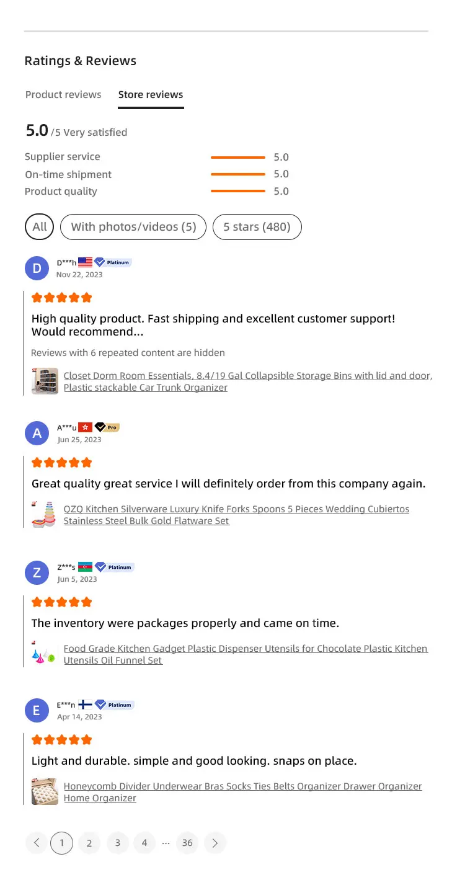Select the All reviews filter
The width and height of the screenshot is (465, 885).
coord(40,227)
